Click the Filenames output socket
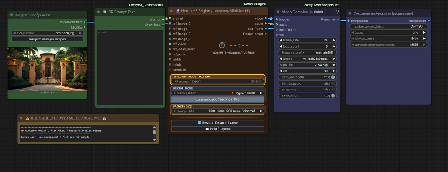The width and height of the screenshot is (448, 172). [x=338, y=19]
